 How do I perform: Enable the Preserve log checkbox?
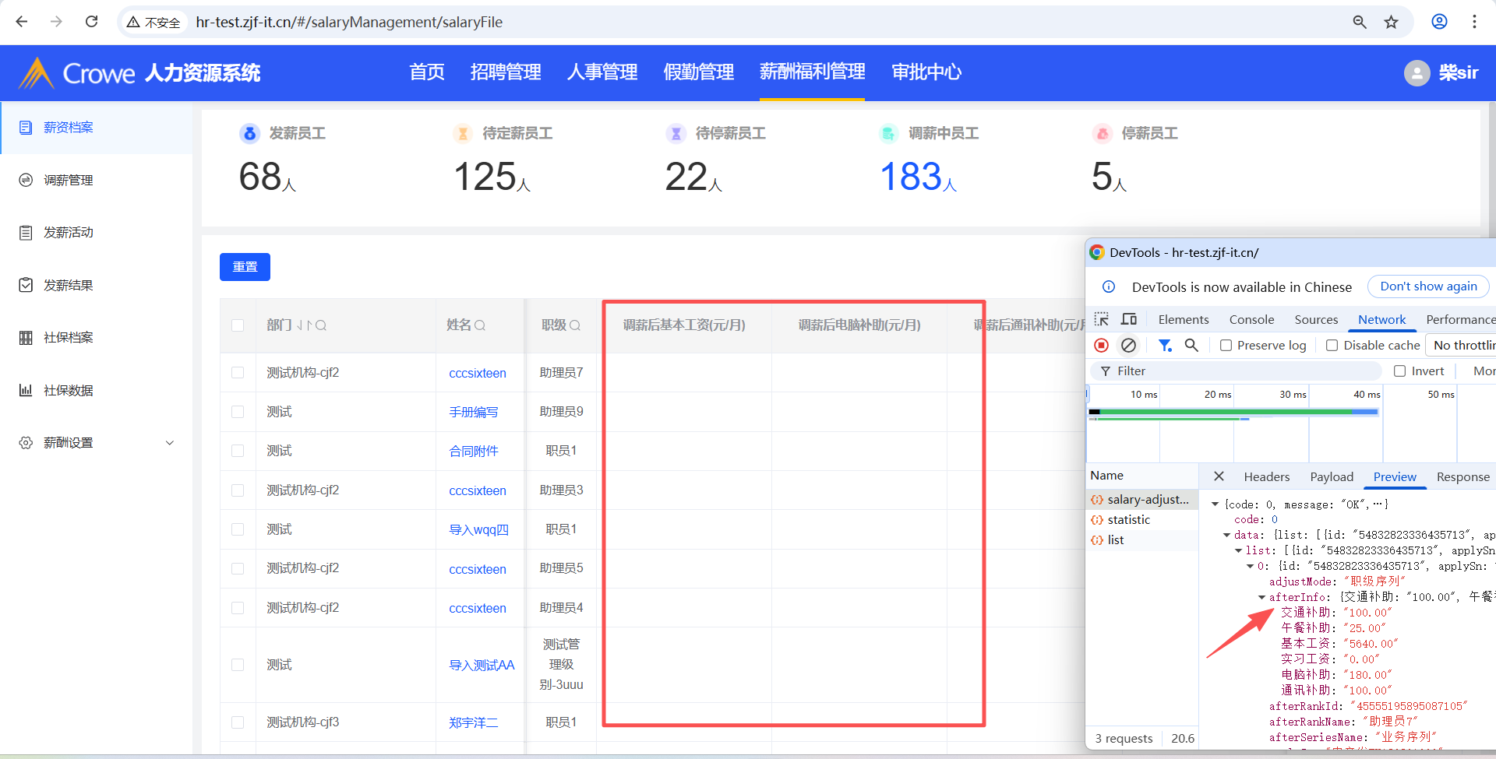[1226, 346]
